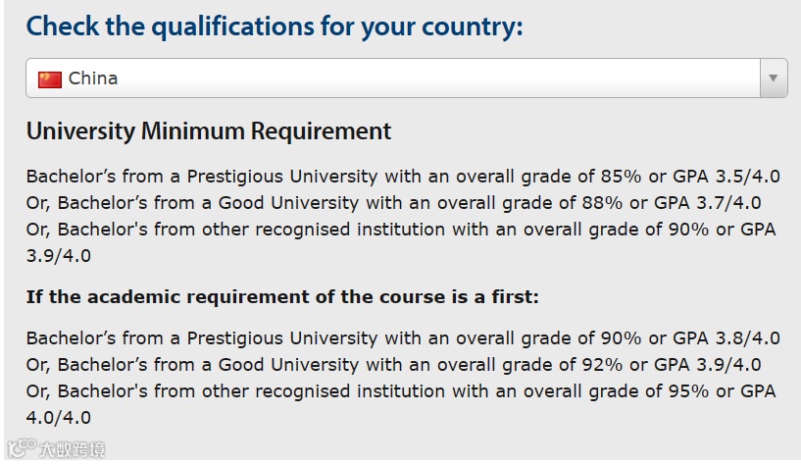Click the "University Minimum Requirement" heading
801x465 pixels.
[209, 131]
